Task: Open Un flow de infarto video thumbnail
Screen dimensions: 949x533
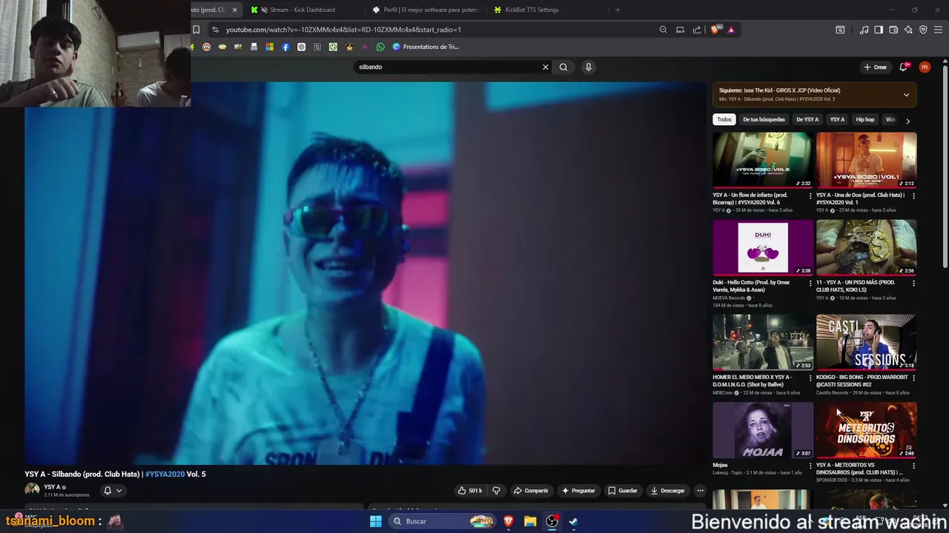Action: pos(763,160)
